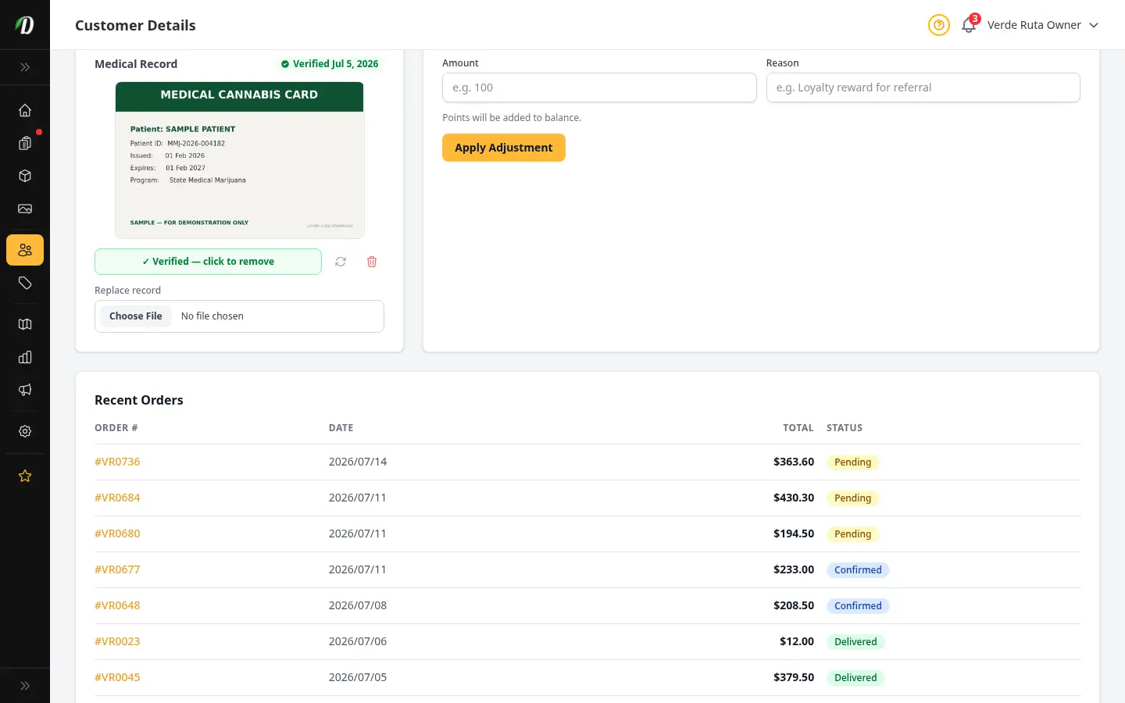1125x703 pixels.
Task: Select the highlighted customers icon
Action: [25, 250]
